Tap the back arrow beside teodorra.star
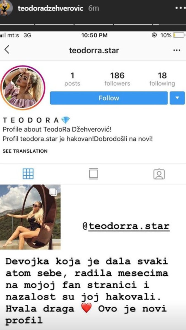The image size is (186, 330). [x=7, y=50]
